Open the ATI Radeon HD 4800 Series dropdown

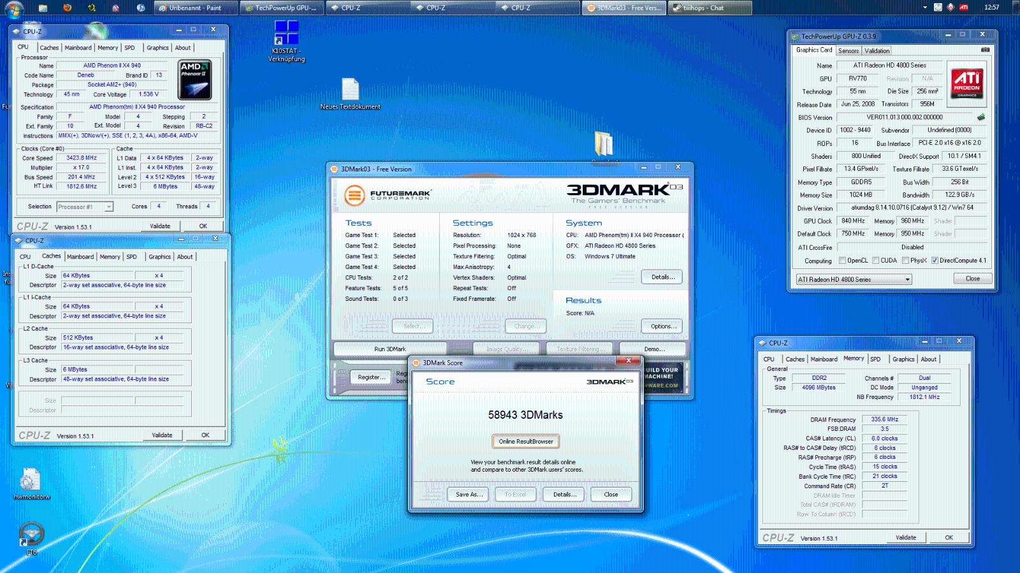[854, 279]
